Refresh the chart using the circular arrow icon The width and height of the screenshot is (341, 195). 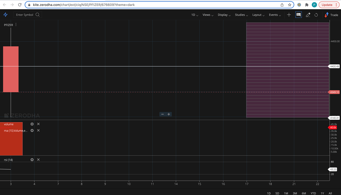click(x=316, y=15)
